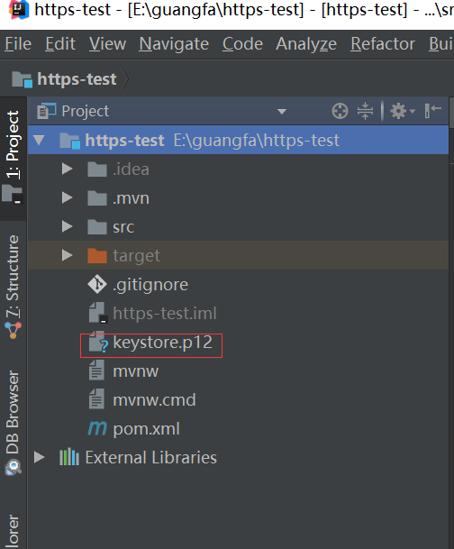The width and height of the screenshot is (454, 549).
Task: Expand the src folder
Action: 68,226
